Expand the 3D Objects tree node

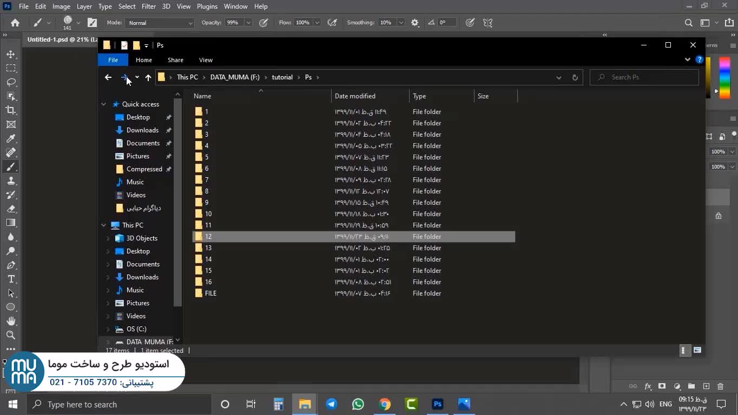[x=108, y=238]
